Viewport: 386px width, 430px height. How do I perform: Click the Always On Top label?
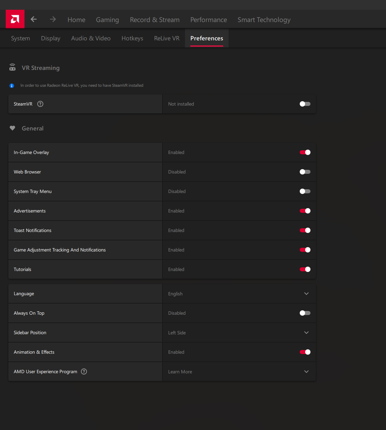(x=29, y=313)
